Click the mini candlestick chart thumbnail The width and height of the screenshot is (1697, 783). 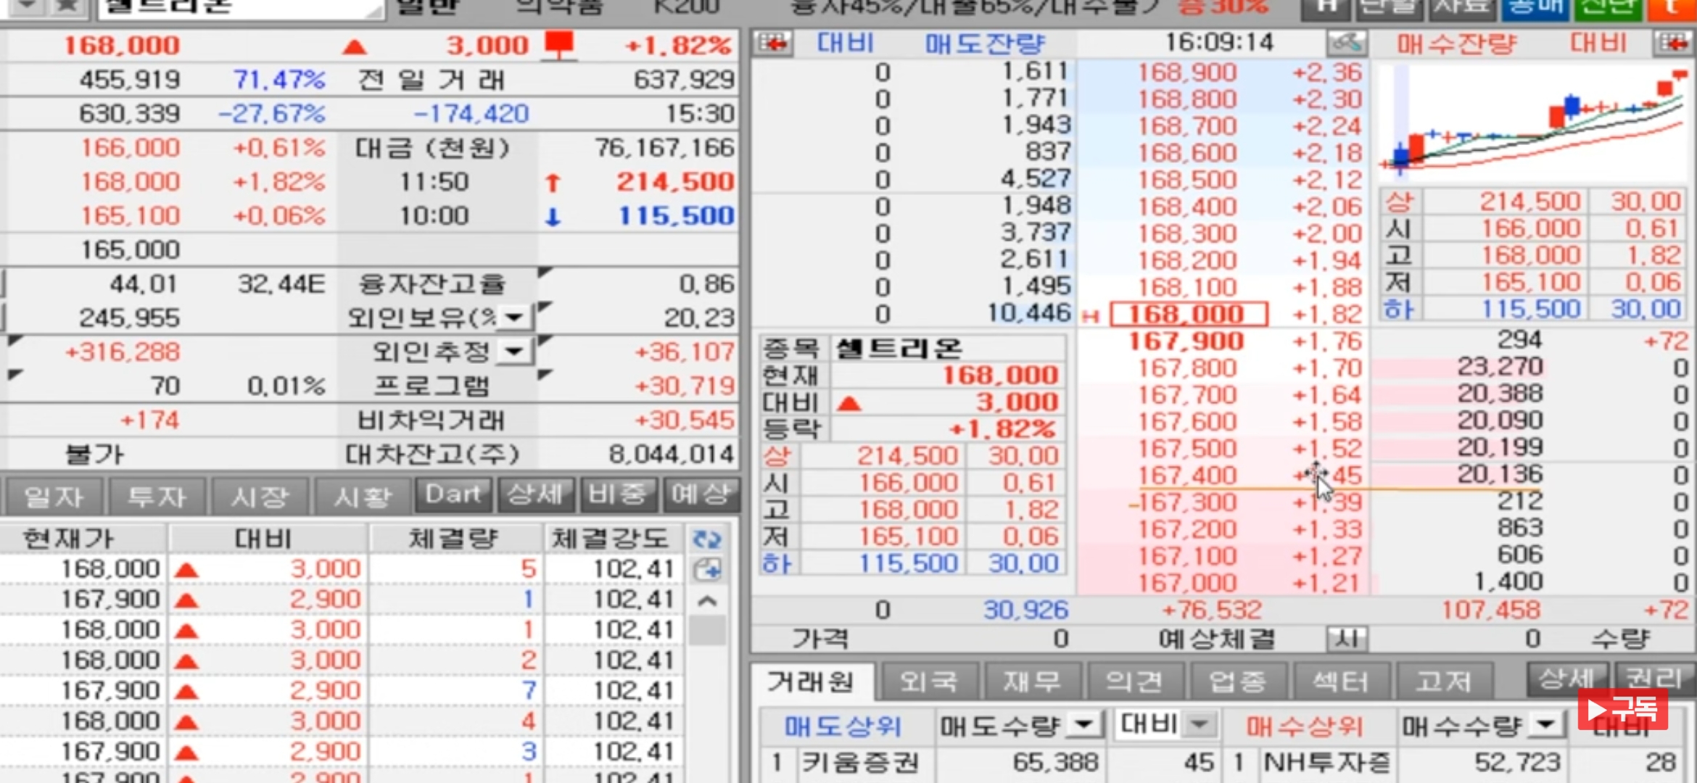[1532, 123]
